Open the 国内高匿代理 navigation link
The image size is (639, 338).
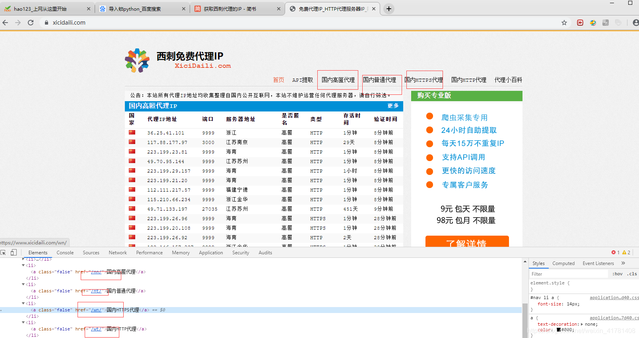click(x=338, y=80)
